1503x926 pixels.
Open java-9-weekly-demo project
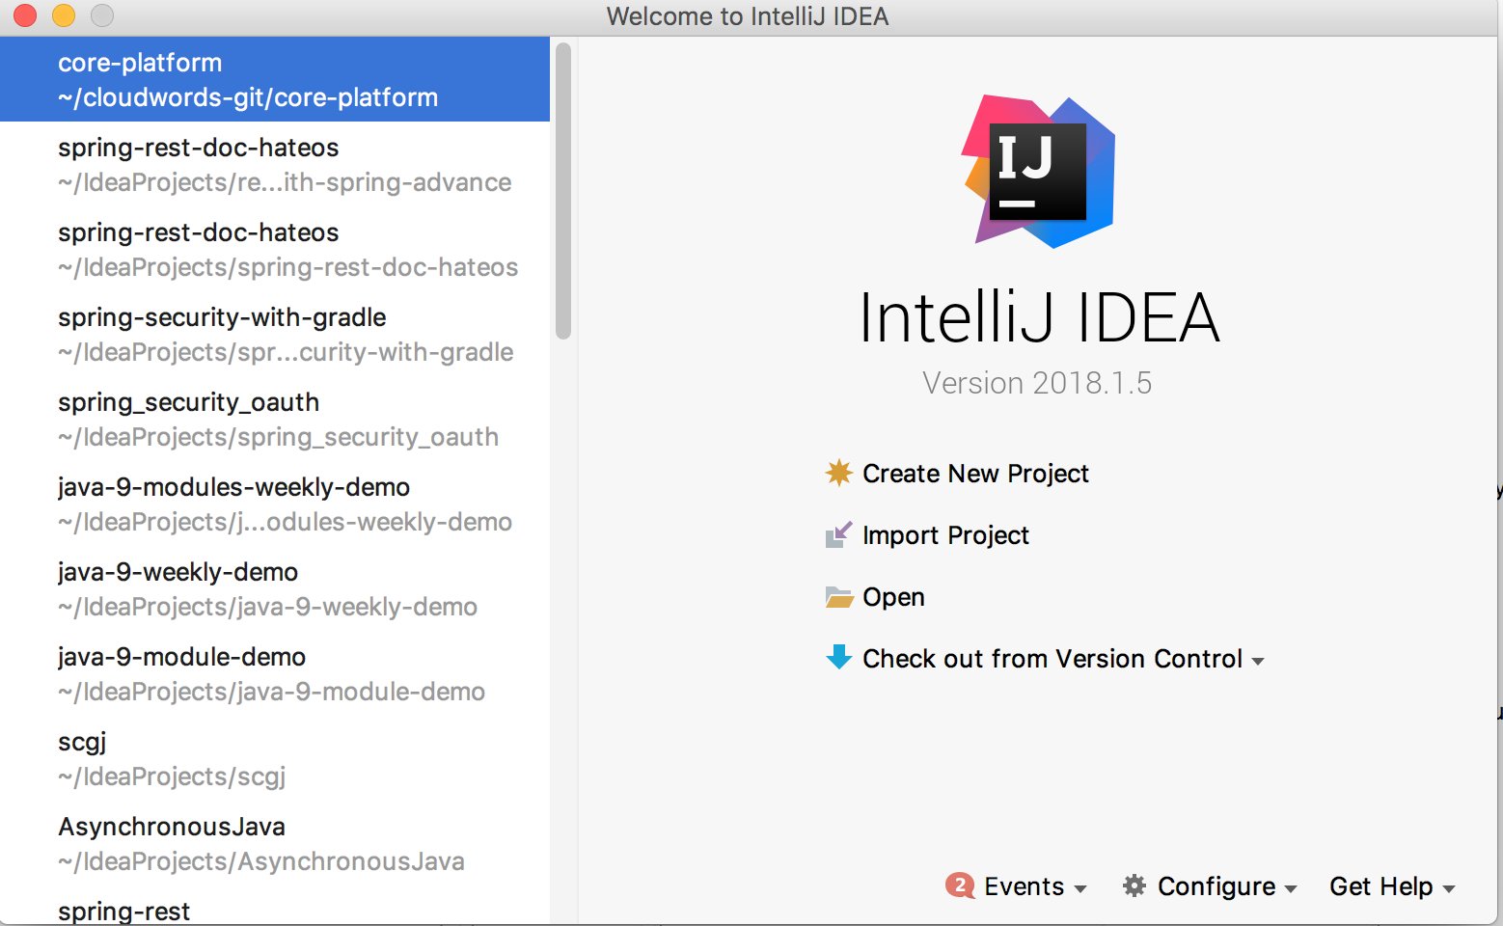275,588
